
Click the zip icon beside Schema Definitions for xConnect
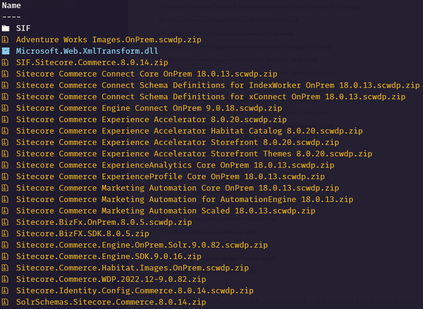tap(5, 97)
